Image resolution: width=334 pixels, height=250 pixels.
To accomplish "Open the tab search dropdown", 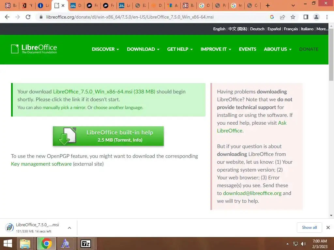I will point(293,6).
